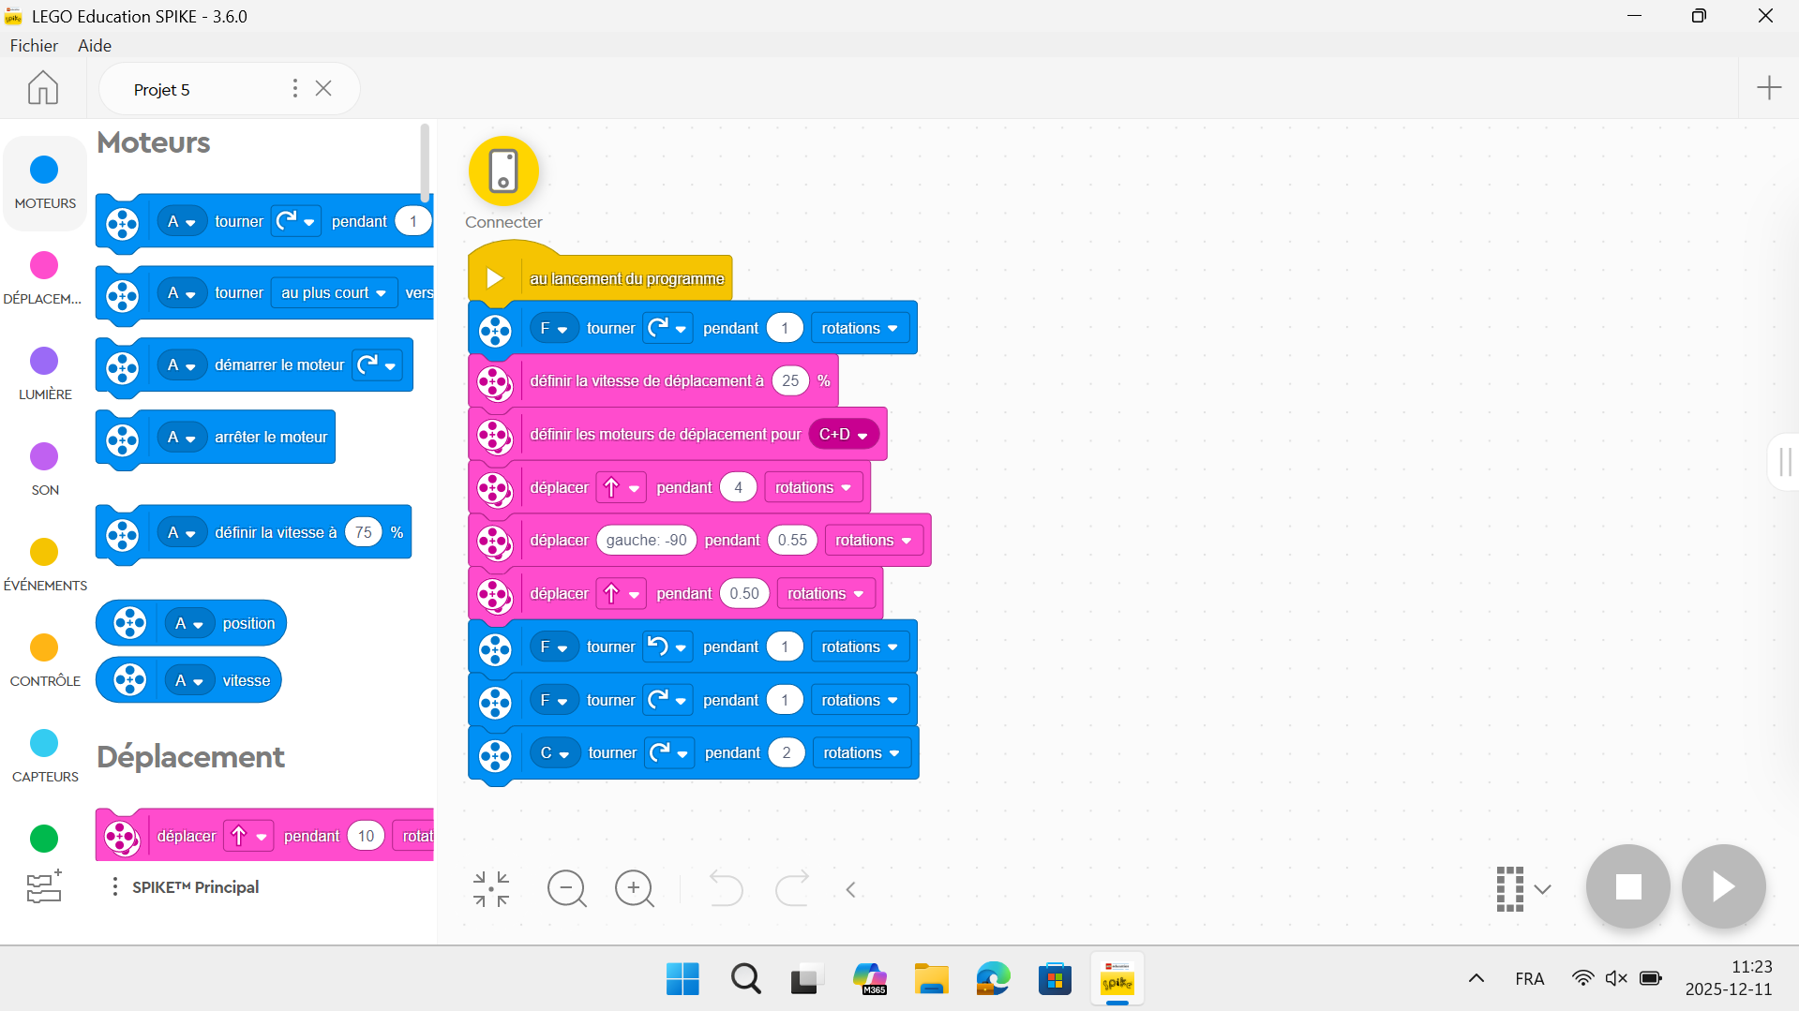The height and width of the screenshot is (1011, 1799).
Task: Select the Déplacement category
Action: (44, 277)
